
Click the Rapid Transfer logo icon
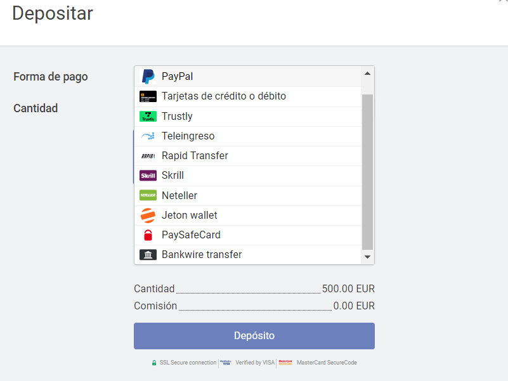148,156
